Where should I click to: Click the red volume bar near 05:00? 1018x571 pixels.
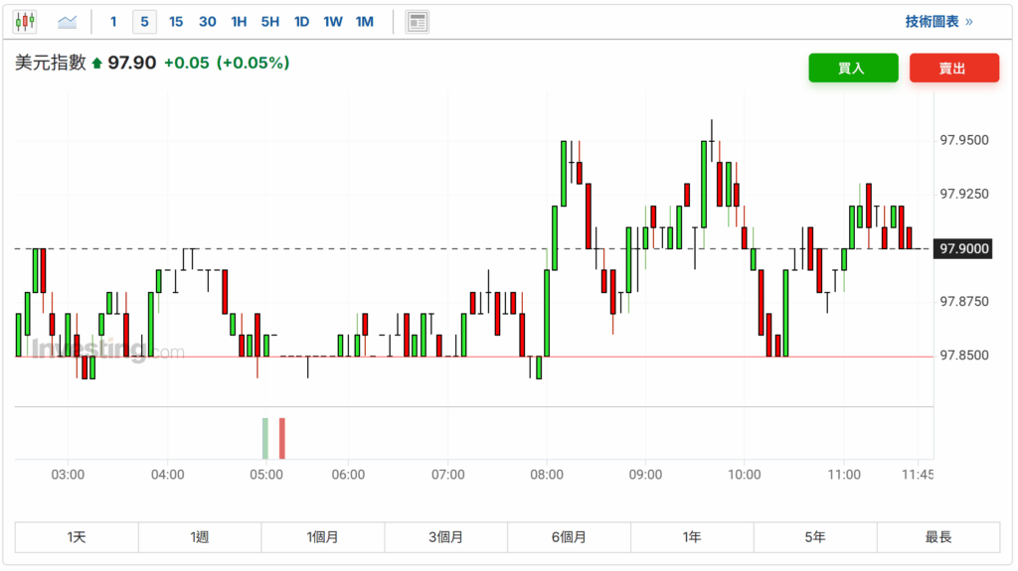tap(281, 439)
